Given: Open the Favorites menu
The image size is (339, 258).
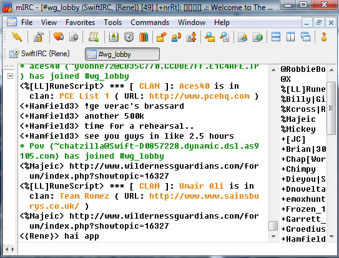Looking at the screenshot, I should point(80,22).
